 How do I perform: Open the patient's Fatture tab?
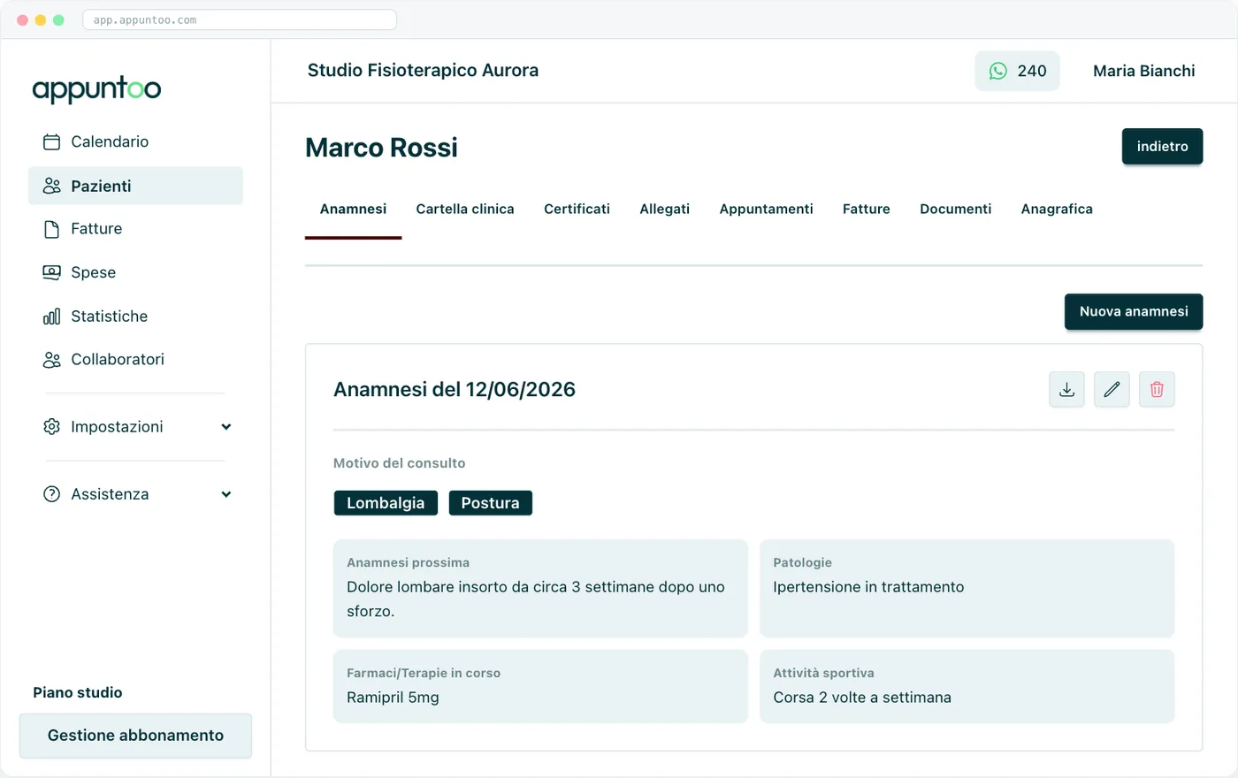point(866,210)
